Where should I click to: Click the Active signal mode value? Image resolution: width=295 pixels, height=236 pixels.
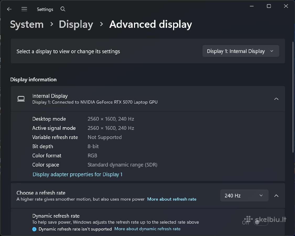coord(111,128)
